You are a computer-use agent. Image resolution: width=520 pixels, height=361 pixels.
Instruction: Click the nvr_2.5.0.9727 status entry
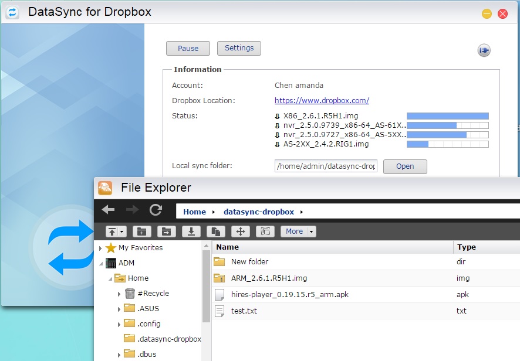[345, 135]
